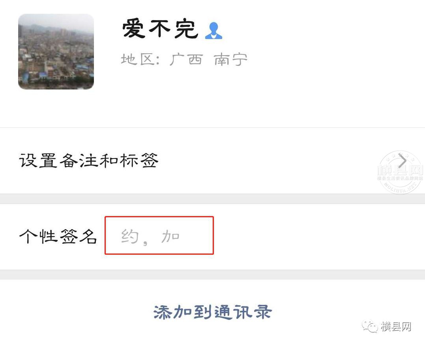Click the round 横县网 stamp watermark
The image size is (425, 345).
click(401, 172)
